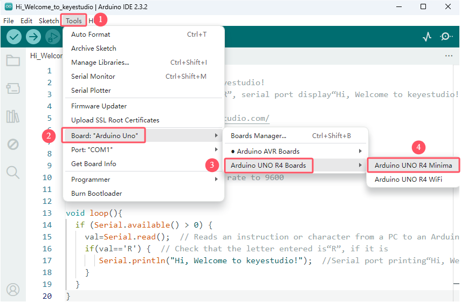Select Serial Plotter menu entry

(x=143, y=90)
